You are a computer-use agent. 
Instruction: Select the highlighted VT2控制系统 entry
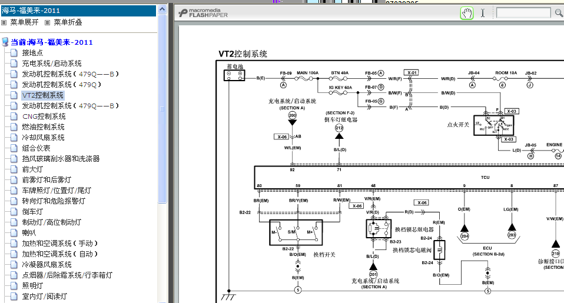click(42, 95)
